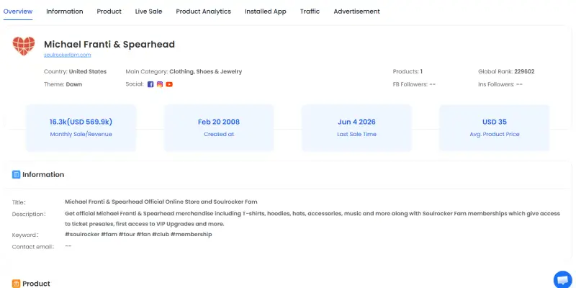Click the FB Followers value
The width and height of the screenshot is (576, 288).
(x=433, y=84)
